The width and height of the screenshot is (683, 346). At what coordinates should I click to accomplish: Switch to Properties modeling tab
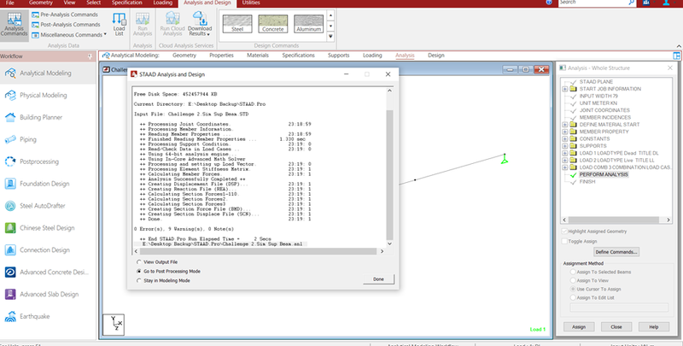[x=221, y=56]
